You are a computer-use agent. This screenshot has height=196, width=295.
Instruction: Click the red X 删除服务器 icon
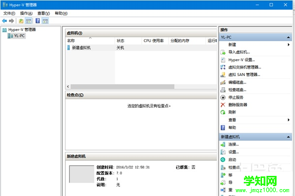pos(223,105)
